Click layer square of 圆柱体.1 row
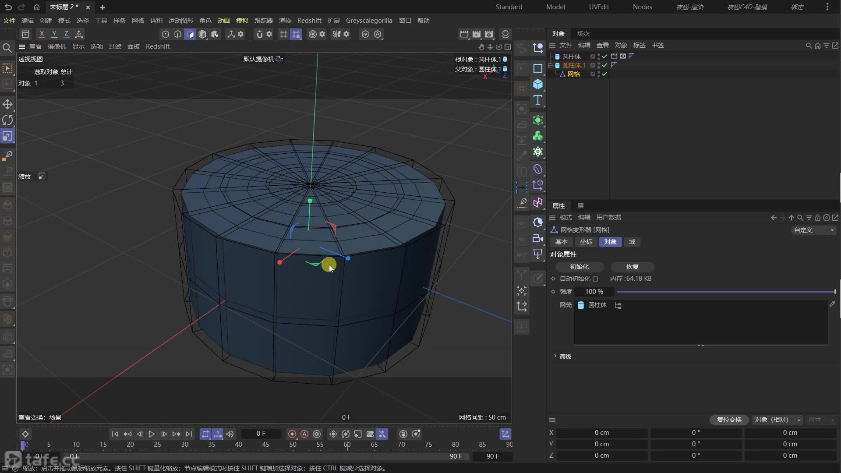The height and width of the screenshot is (473, 841). [592, 65]
